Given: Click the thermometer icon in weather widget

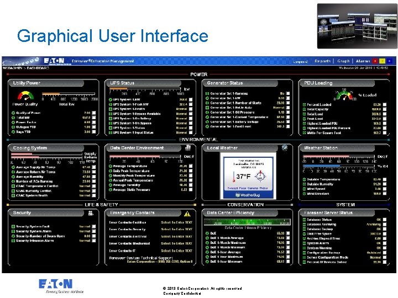Looking at the screenshot, I should click(233, 177).
